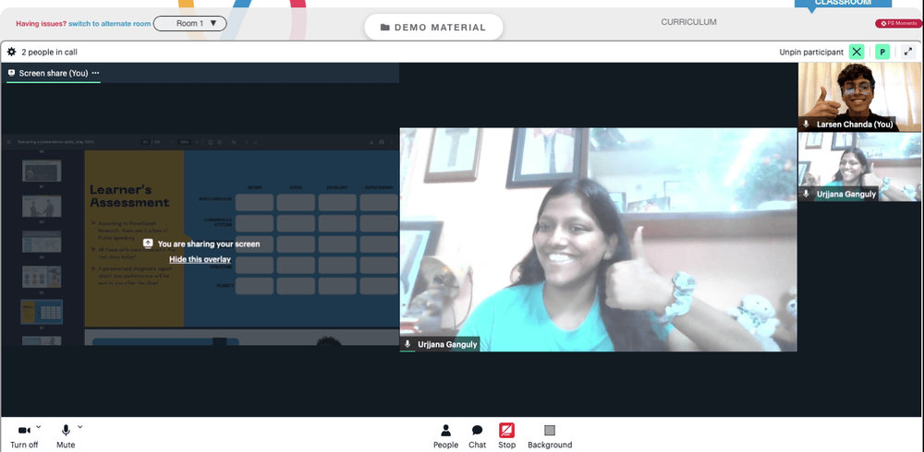The width and height of the screenshot is (924, 452).
Task: Click Larsen Chanda microphone indicator icon
Action: (806, 125)
